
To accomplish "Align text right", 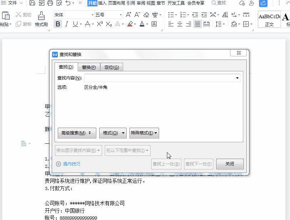I will click(189, 24).
